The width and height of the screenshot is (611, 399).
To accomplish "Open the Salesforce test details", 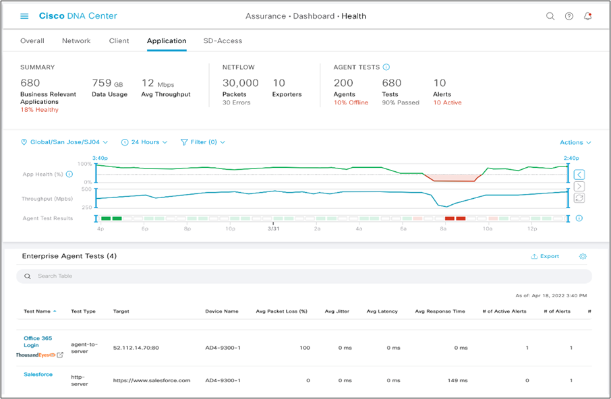I will click(x=37, y=374).
